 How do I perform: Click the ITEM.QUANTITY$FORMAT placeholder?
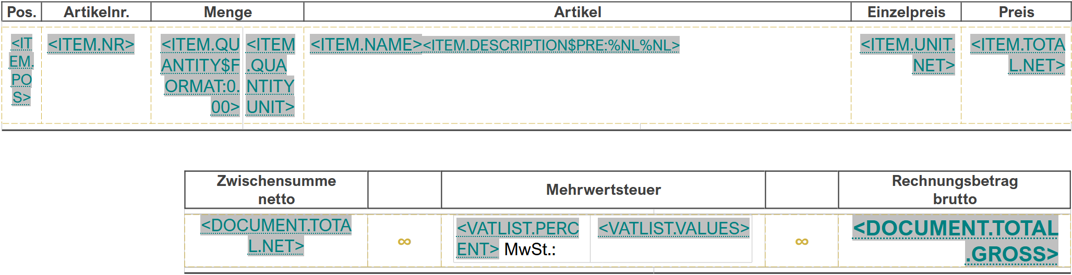pyautogui.click(x=200, y=76)
